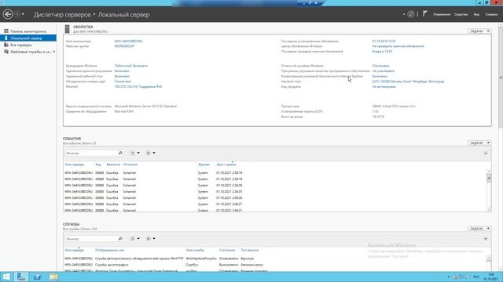Open File Explorer from the taskbar
The width and height of the screenshot is (503, 282).
(53, 277)
